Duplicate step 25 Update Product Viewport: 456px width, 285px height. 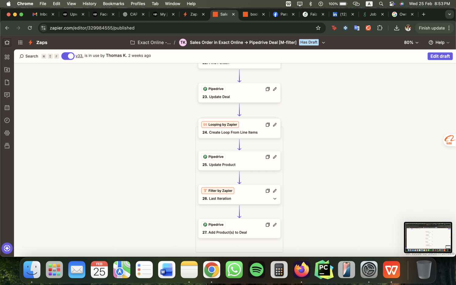(x=268, y=157)
